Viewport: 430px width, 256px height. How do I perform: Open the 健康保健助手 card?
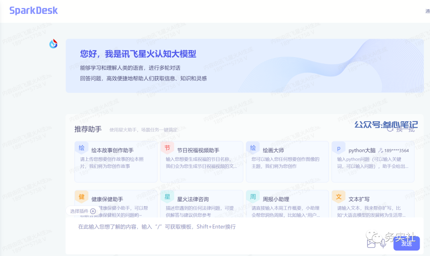pos(116,204)
